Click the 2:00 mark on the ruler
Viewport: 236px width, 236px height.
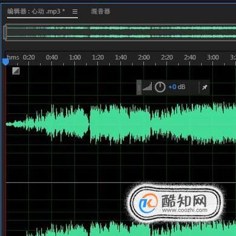click(x=144, y=57)
